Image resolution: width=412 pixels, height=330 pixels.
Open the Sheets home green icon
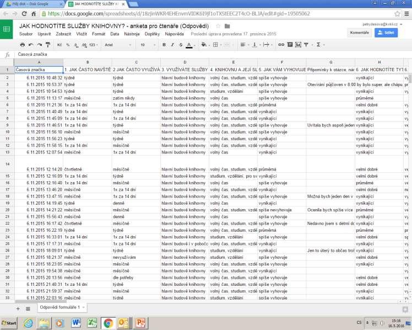coord(6,29)
